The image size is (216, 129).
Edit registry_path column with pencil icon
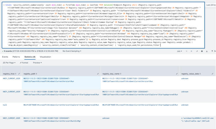pyautogui.click(x=98, y=74)
